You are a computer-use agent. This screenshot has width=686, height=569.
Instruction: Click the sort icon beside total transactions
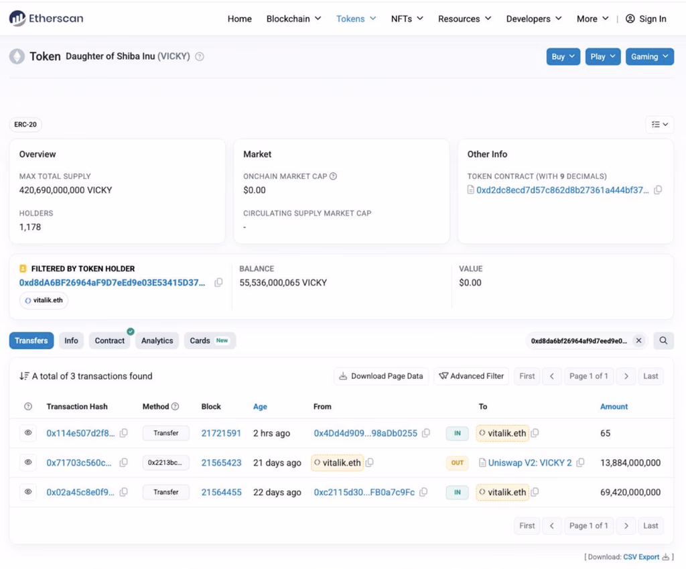click(24, 376)
